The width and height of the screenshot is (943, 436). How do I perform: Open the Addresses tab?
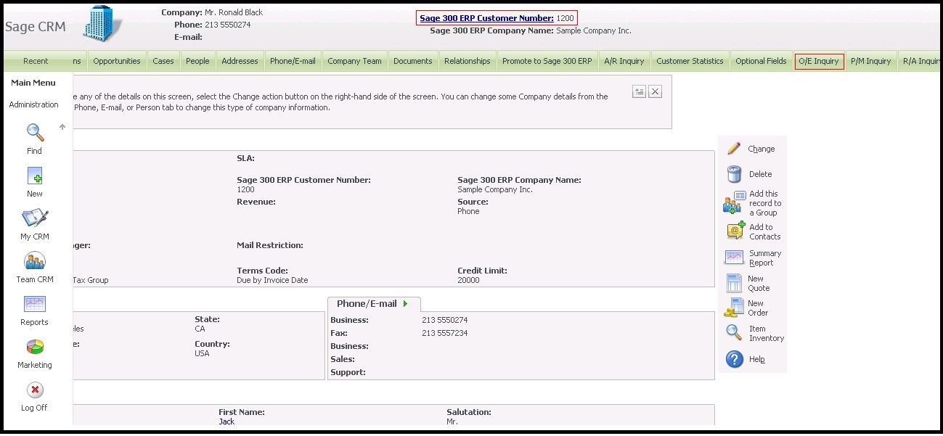pos(240,61)
